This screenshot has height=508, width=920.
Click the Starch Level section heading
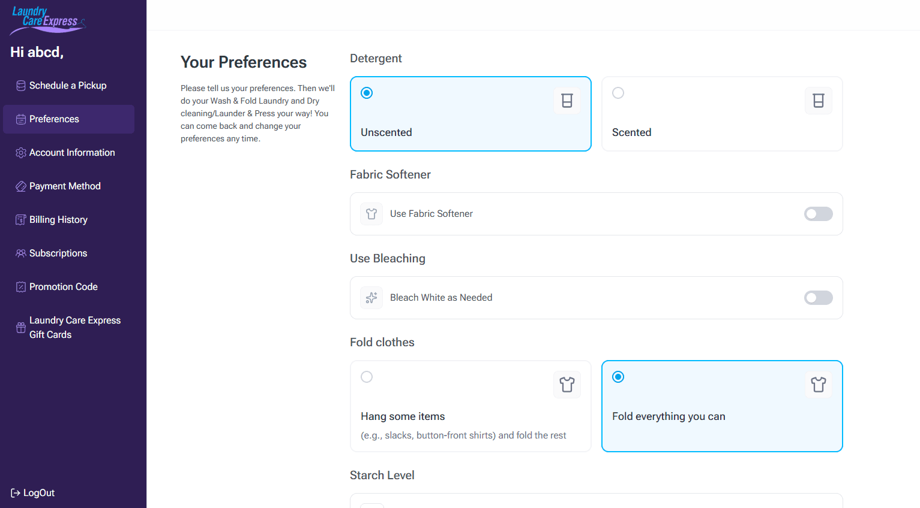click(x=382, y=475)
